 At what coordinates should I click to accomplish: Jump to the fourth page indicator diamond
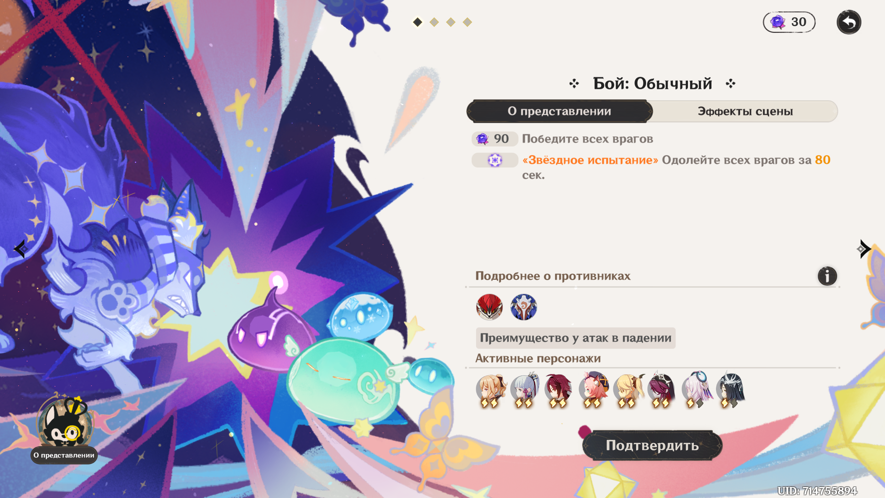[x=467, y=22]
